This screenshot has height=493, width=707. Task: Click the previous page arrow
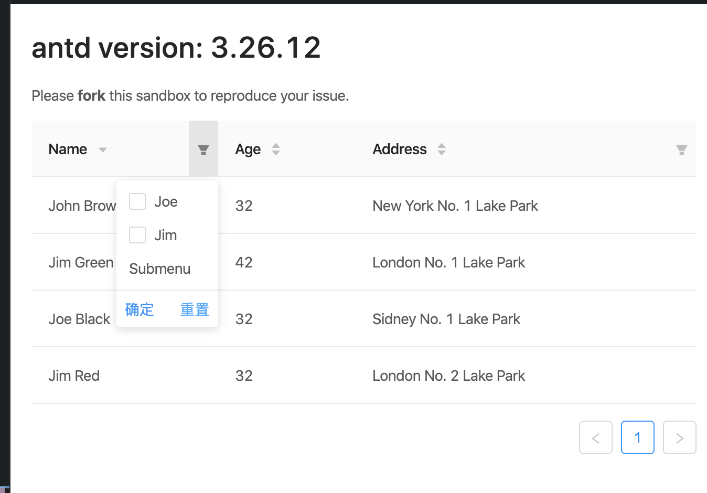(x=596, y=437)
